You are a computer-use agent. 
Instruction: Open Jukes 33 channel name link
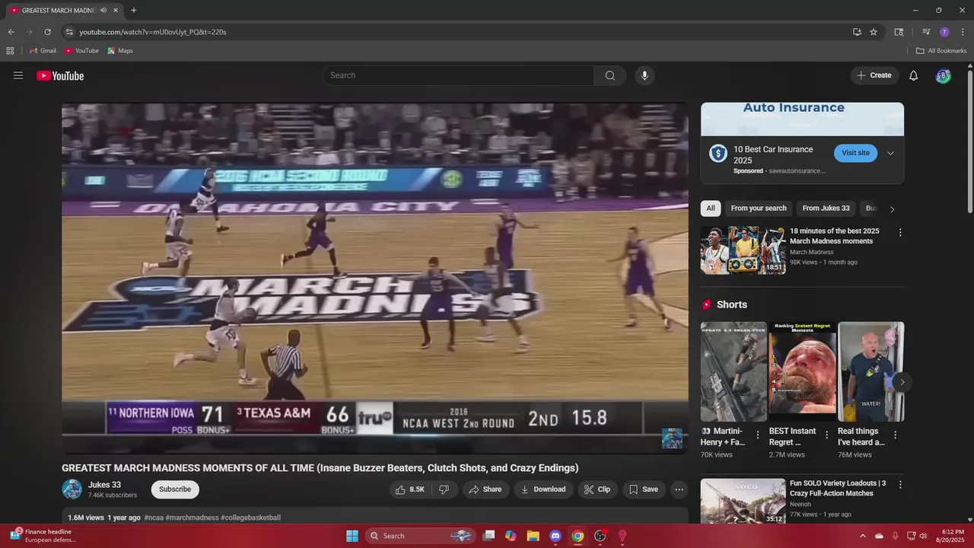coord(104,485)
